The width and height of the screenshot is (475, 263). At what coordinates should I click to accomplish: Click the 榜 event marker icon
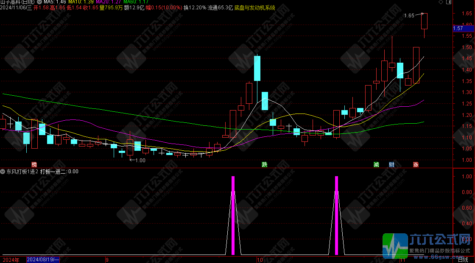point(34,164)
